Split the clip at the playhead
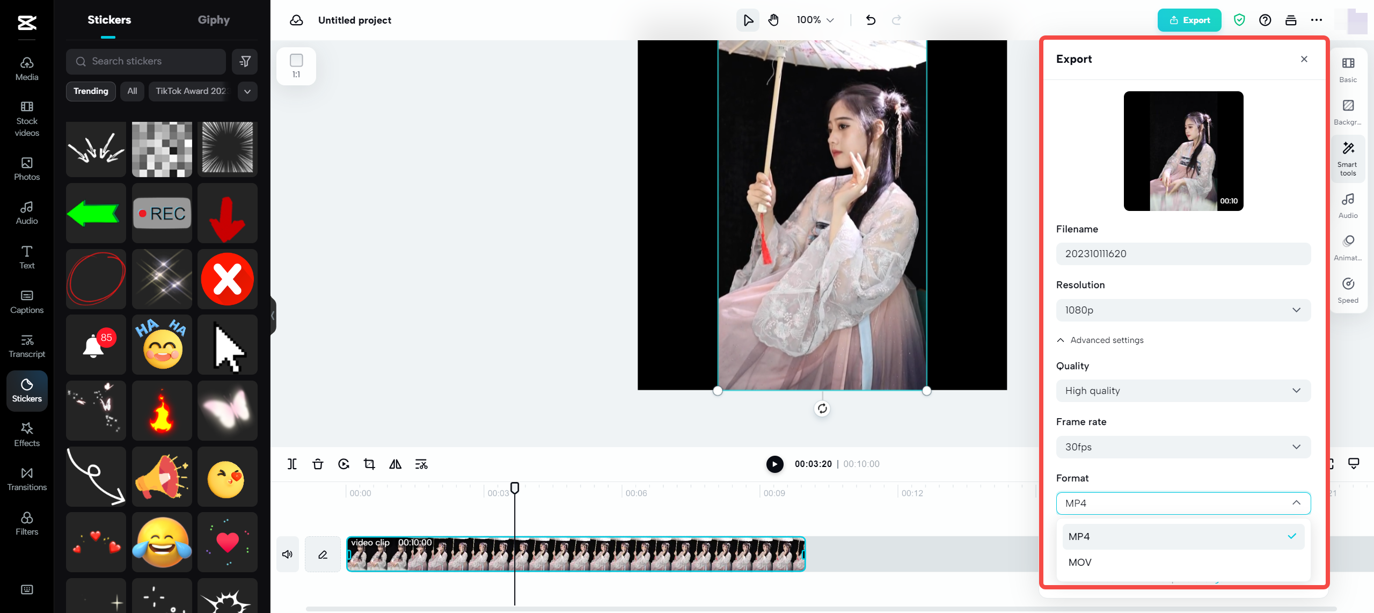The width and height of the screenshot is (1374, 613). click(x=291, y=464)
